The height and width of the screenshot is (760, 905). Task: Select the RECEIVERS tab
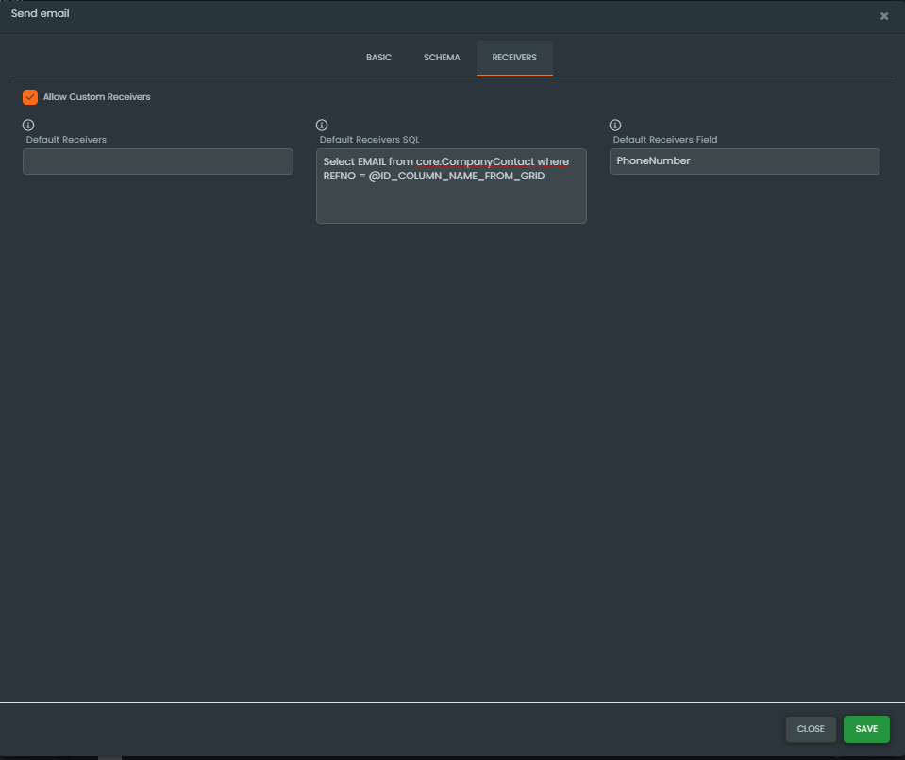[514, 58]
